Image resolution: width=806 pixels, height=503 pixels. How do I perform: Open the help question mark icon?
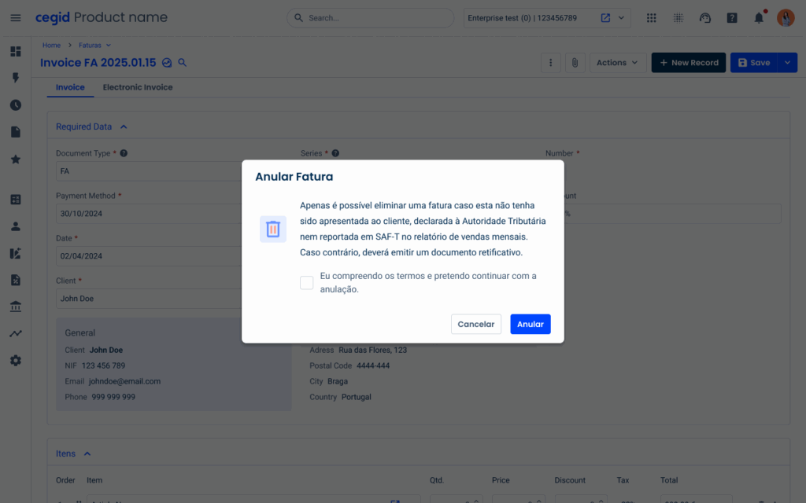pos(732,17)
